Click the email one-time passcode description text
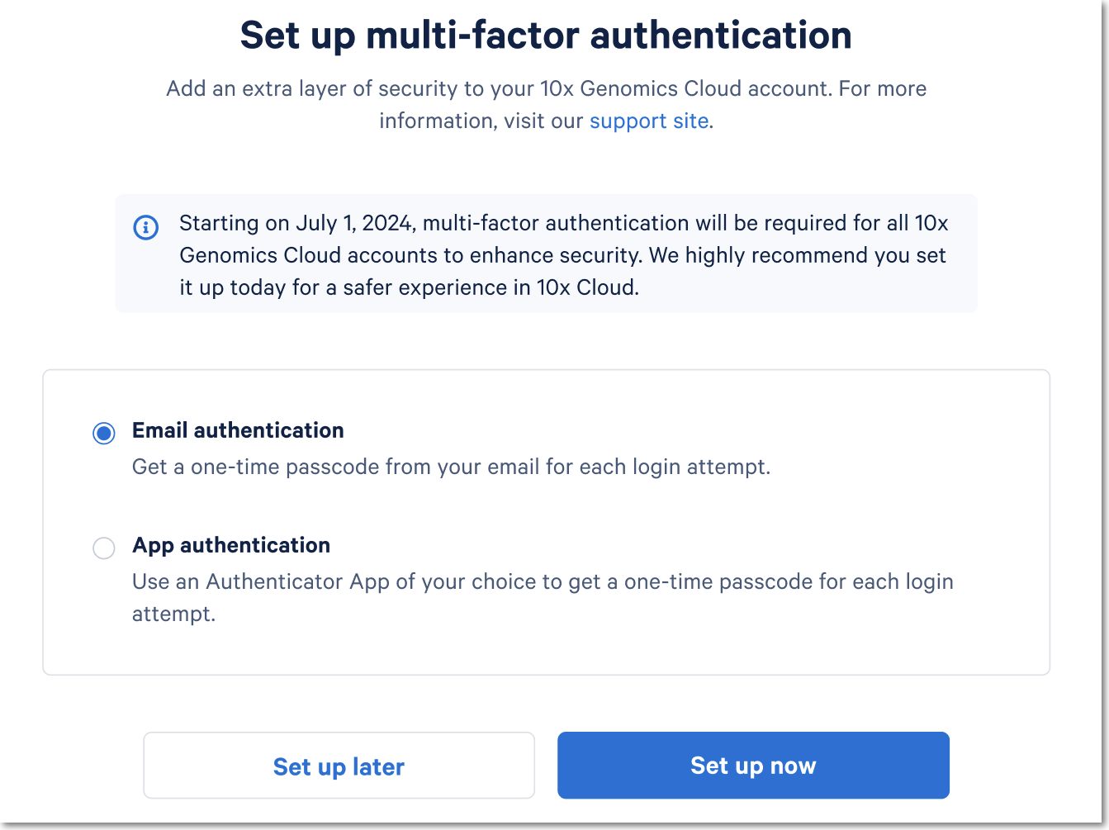The image size is (1109, 830). [451, 467]
